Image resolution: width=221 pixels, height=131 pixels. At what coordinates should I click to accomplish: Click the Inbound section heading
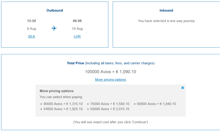[166, 10]
